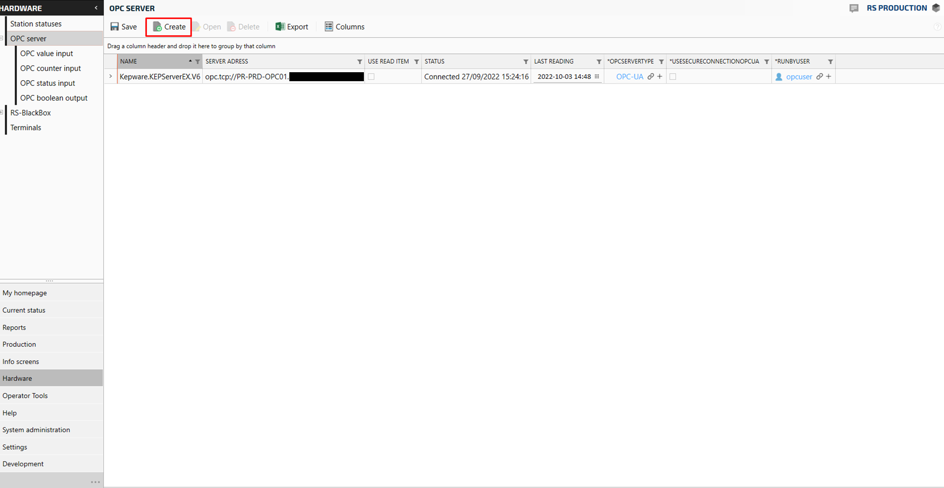Click the link icon beside OPC-UA
This screenshot has height=488, width=944.
pyautogui.click(x=650, y=76)
